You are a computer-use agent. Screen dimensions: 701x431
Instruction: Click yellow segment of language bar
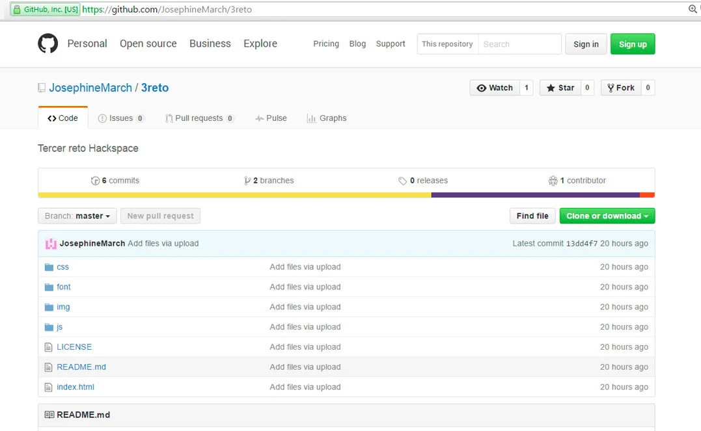[235, 195]
